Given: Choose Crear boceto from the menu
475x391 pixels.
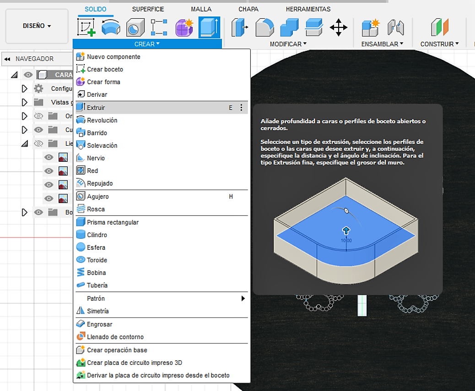Looking at the screenshot, I should (x=162, y=70).
